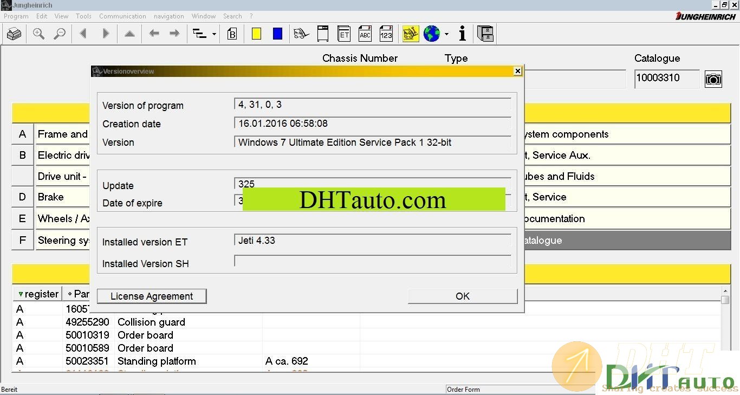Select the yellow square toolbar swatch
This screenshot has height=395, width=740.
(257, 34)
